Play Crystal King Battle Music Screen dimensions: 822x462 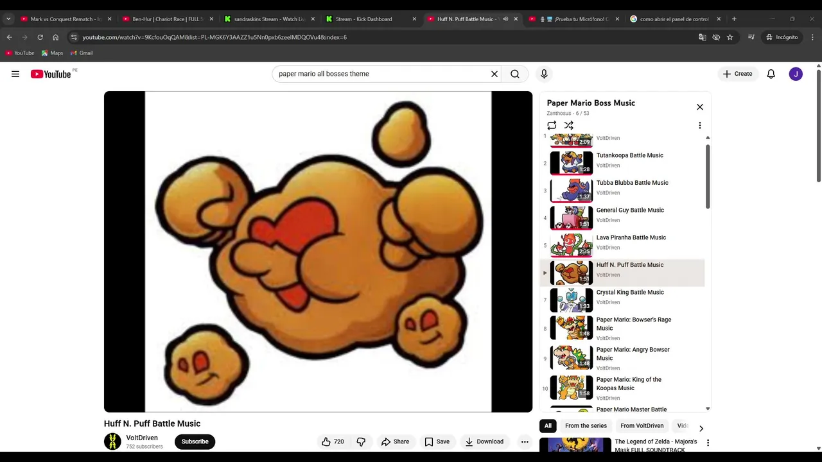622,300
